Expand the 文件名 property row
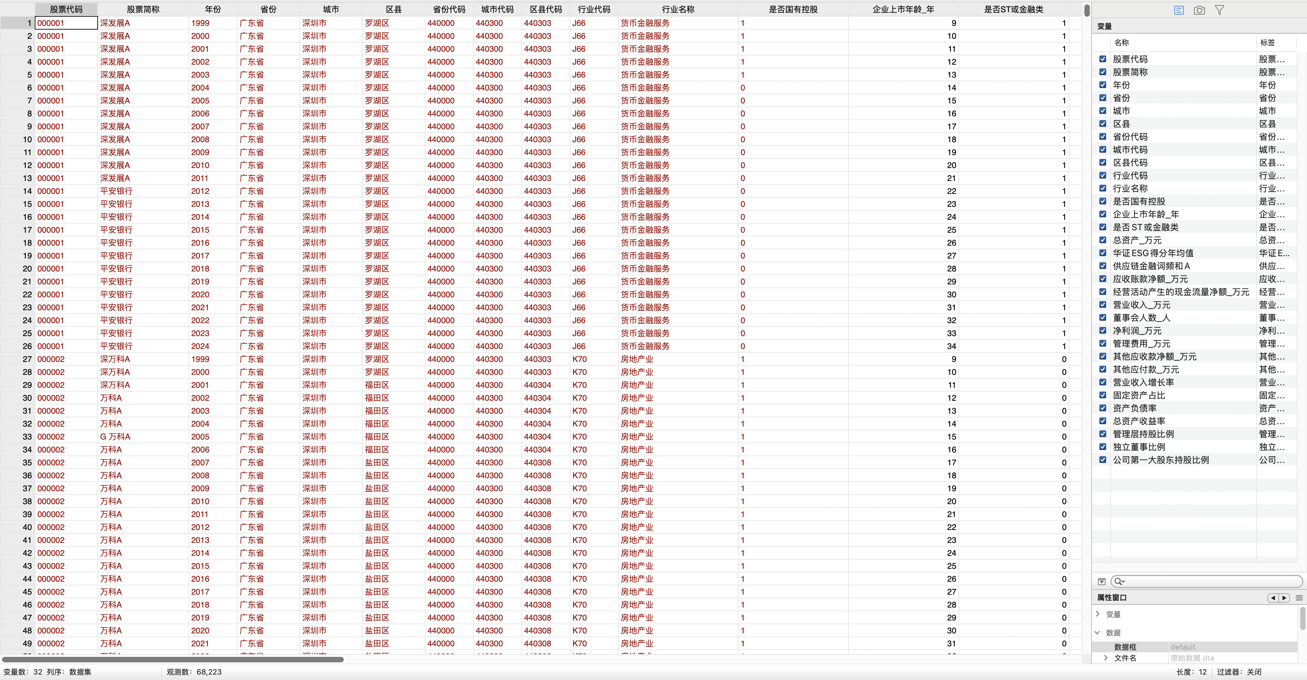1307x680 pixels. pyautogui.click(x=1106, y=658)
